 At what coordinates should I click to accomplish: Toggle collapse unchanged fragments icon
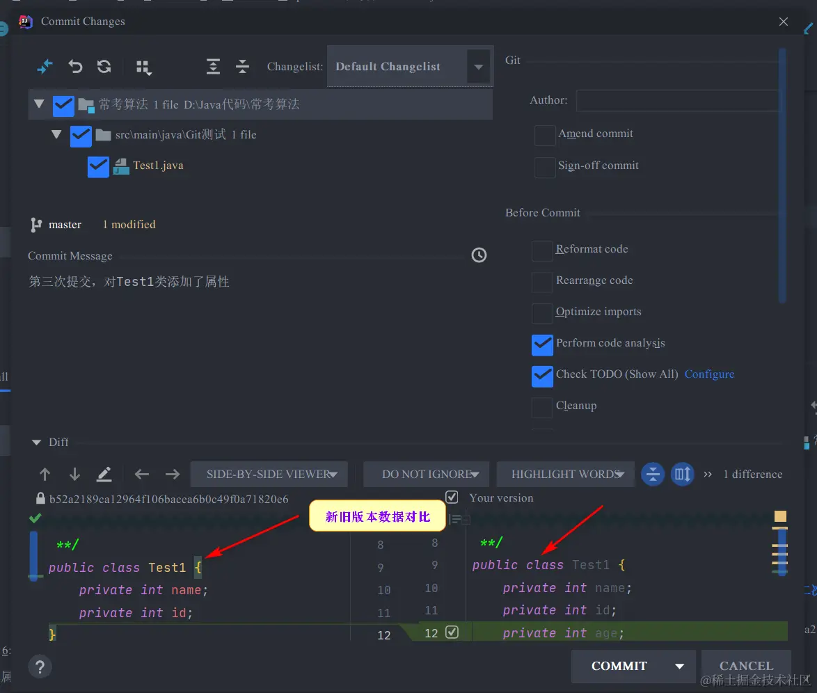pyautogui.click(x=652, y=474)
